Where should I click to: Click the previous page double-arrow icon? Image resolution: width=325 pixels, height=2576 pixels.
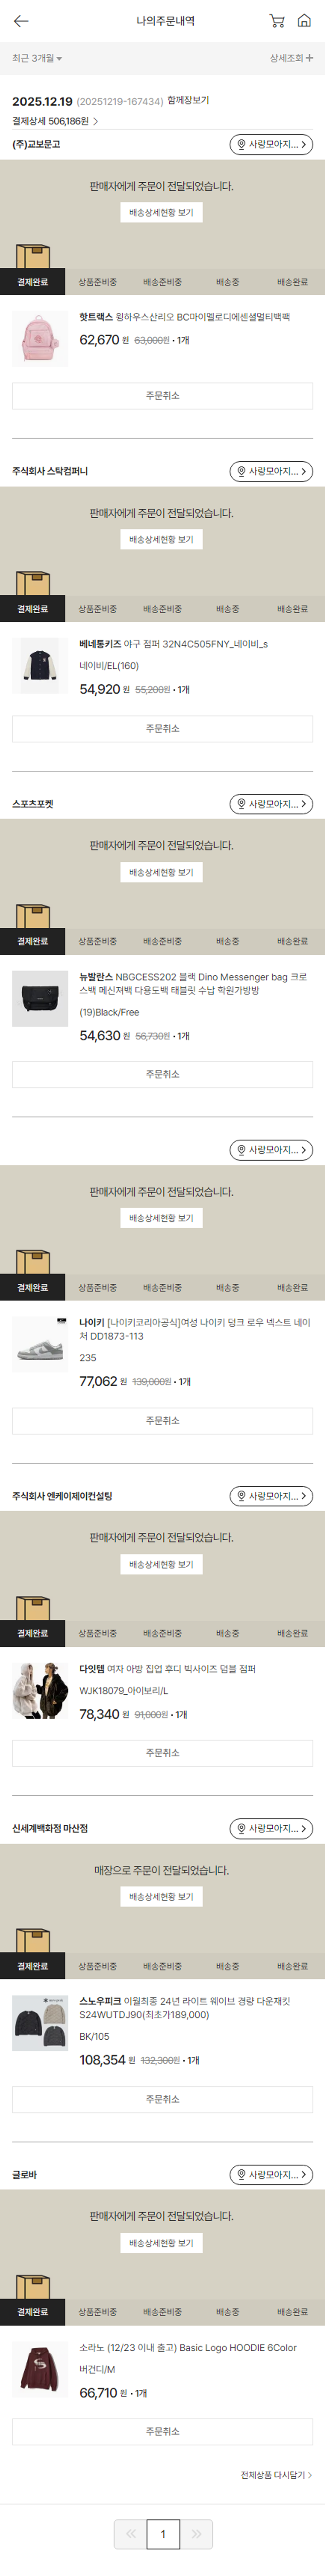(129, 2533)
